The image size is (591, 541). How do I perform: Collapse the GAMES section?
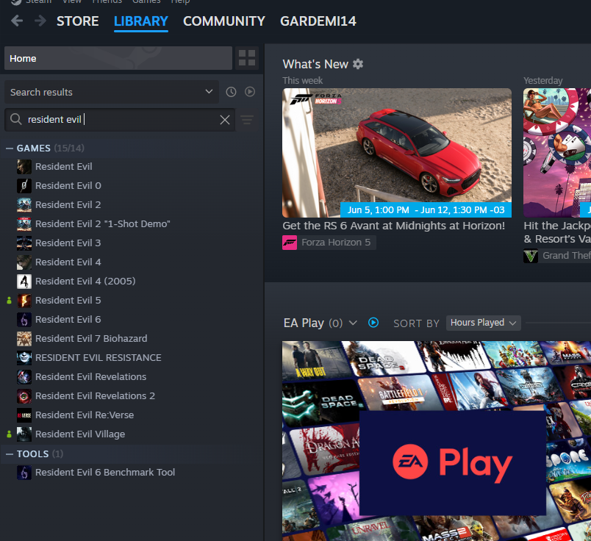(10, 148)
